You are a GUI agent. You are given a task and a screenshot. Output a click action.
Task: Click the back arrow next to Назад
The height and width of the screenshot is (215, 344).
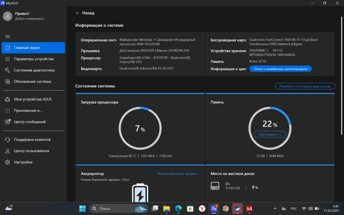click(78, 13)
